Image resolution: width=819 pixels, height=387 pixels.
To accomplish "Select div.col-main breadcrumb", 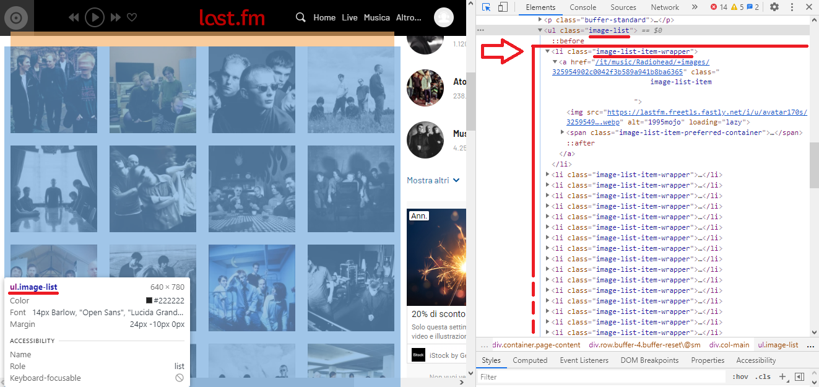I will tap(729, 345).
